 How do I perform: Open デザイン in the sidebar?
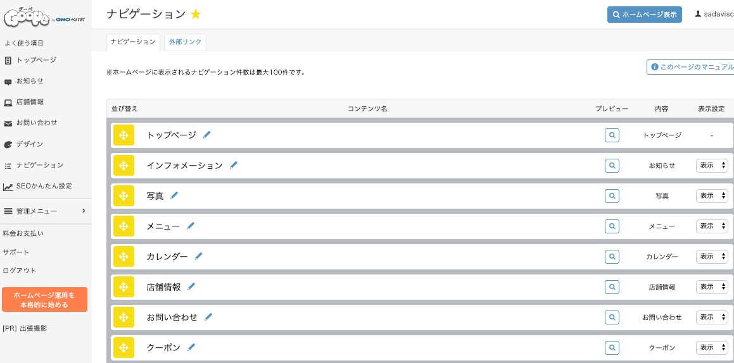30,144
